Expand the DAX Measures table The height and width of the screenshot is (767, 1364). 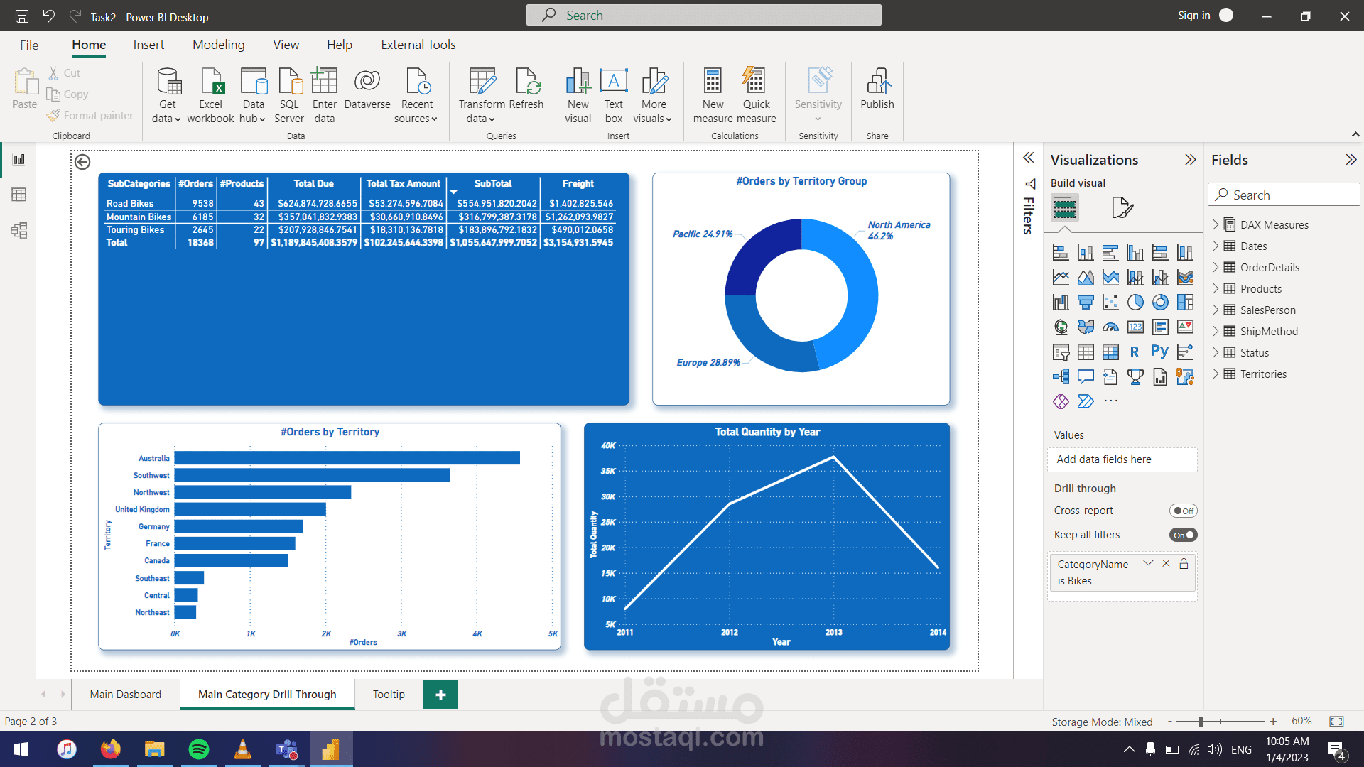click(1216, 224)
